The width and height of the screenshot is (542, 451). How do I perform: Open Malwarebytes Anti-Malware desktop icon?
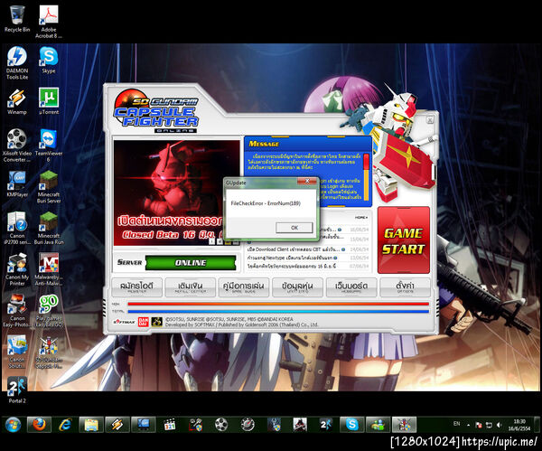click(x=49, y=269)
